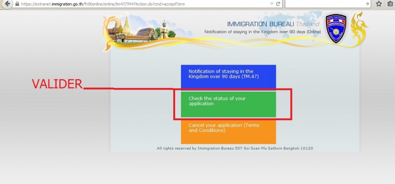Click Check the status of your application
This screenshot has width=395, height=184.
(x=228, y=104)
